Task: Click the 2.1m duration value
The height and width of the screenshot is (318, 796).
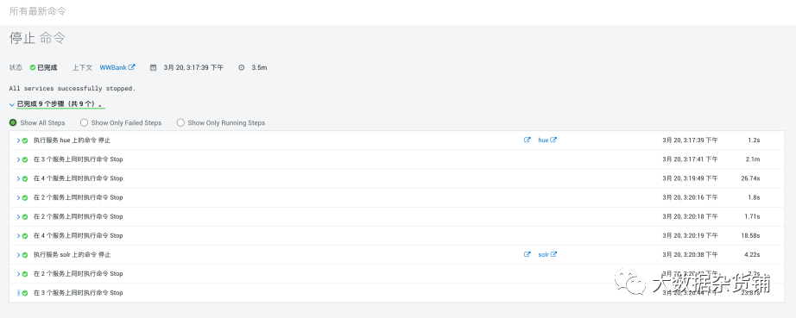Action: point(753,159)
